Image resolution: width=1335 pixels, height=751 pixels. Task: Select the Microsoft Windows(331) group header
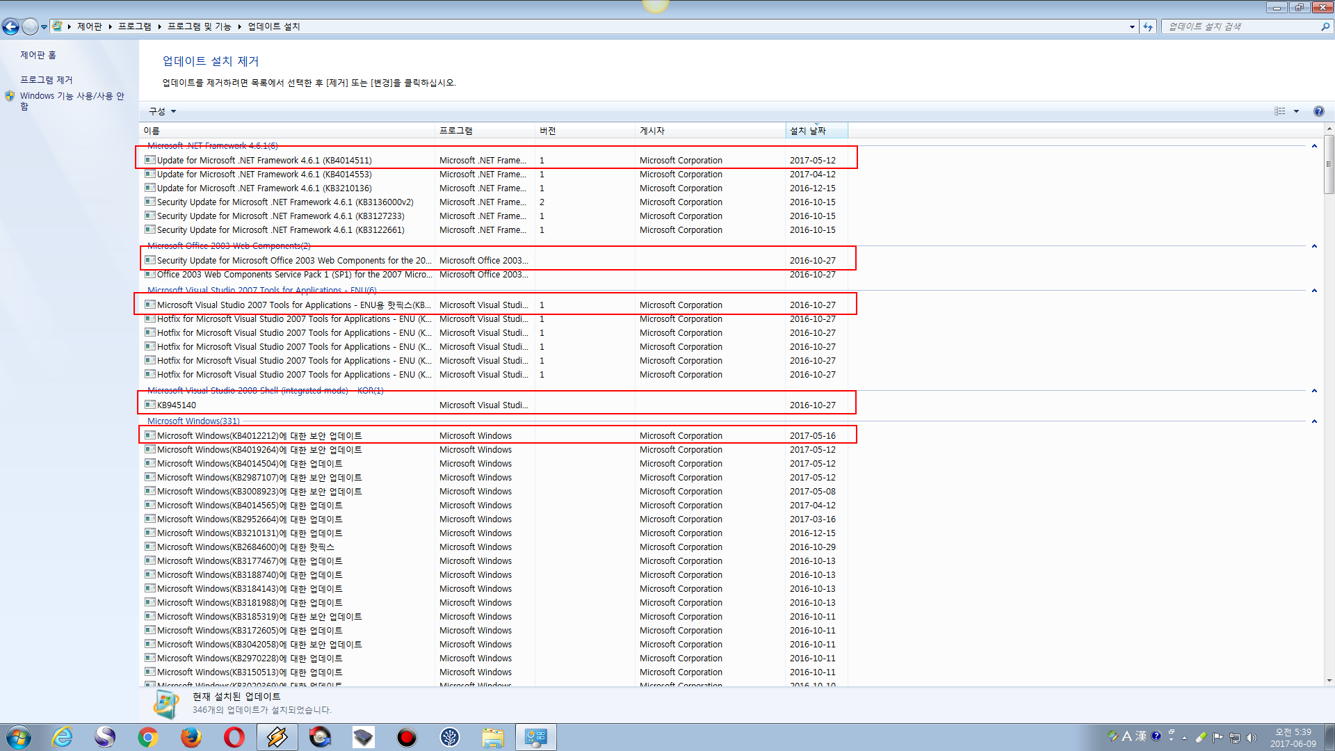(193, 421)
